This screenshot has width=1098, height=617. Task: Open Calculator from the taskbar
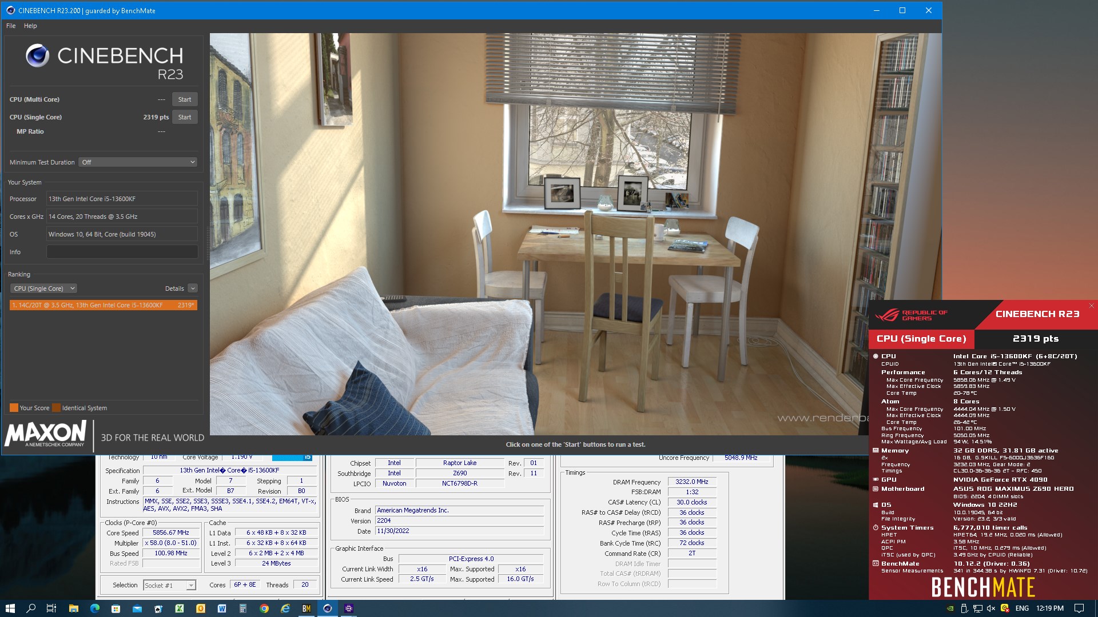(x=243, y=608)
